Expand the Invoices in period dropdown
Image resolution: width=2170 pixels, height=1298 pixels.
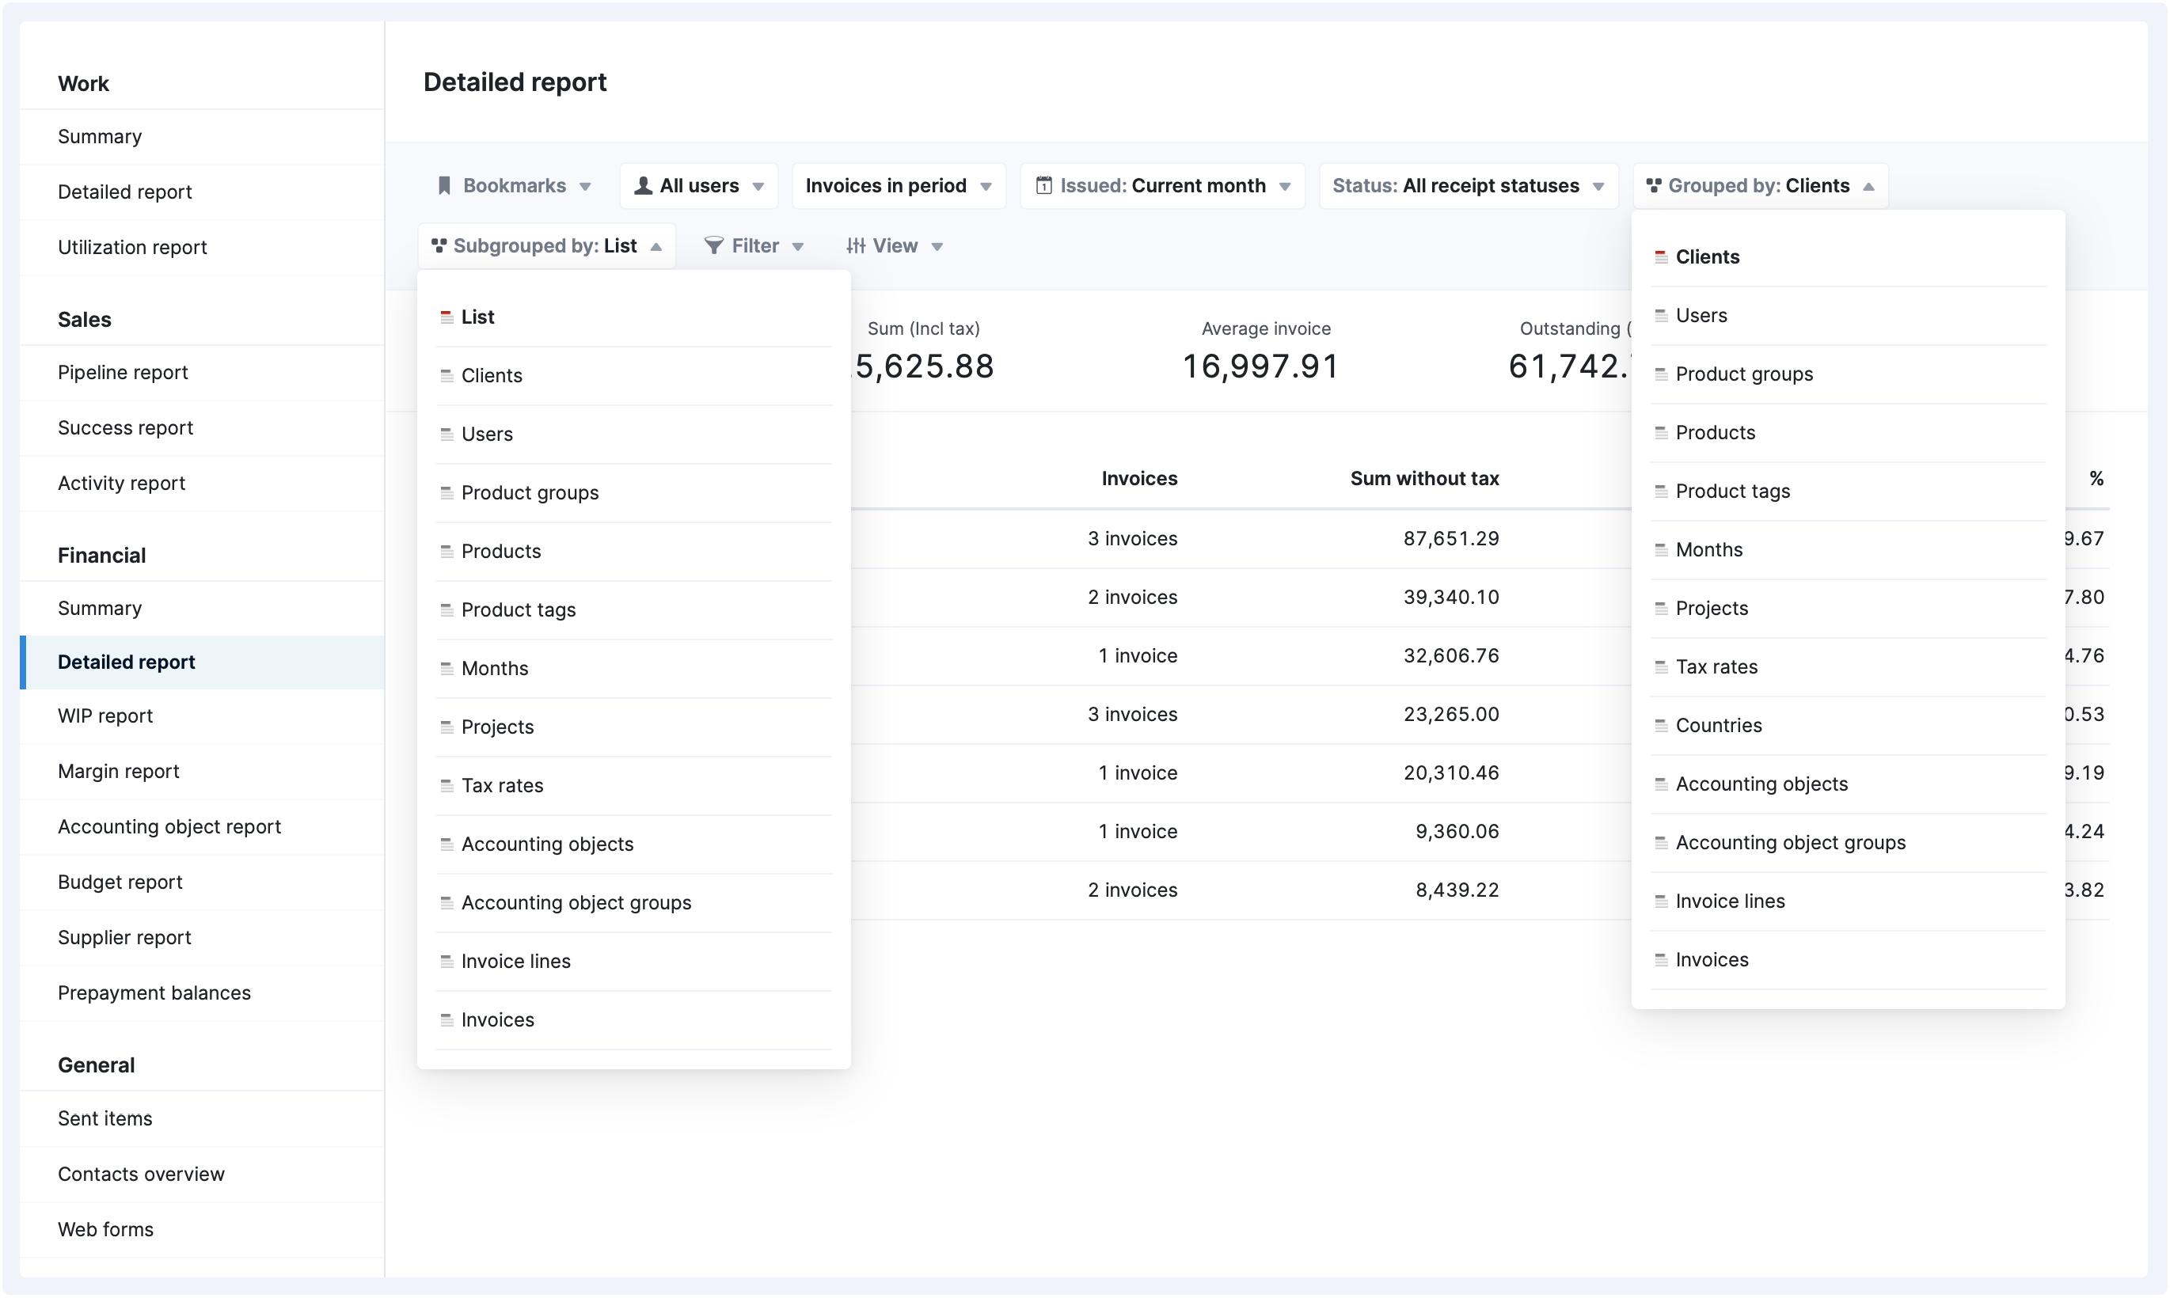[899, 185]
